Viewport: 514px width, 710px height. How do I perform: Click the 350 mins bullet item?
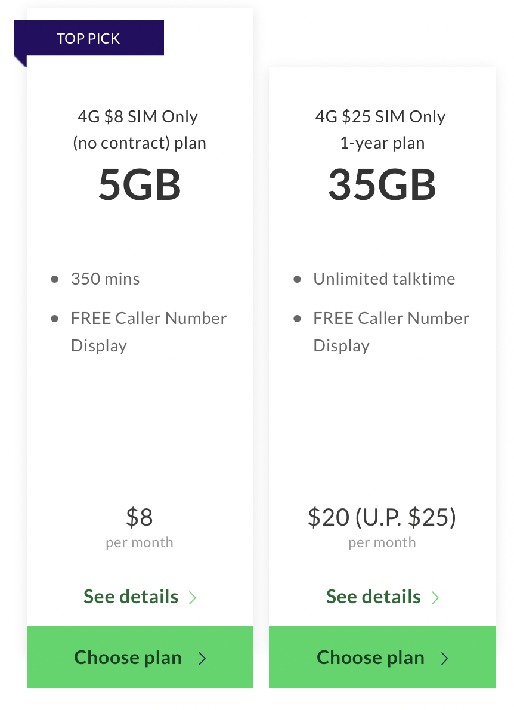click(105, 279)
